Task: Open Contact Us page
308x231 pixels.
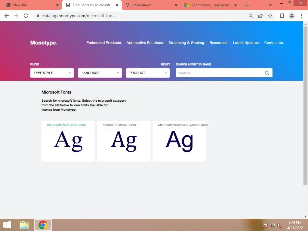Action: tap(274, 43)
